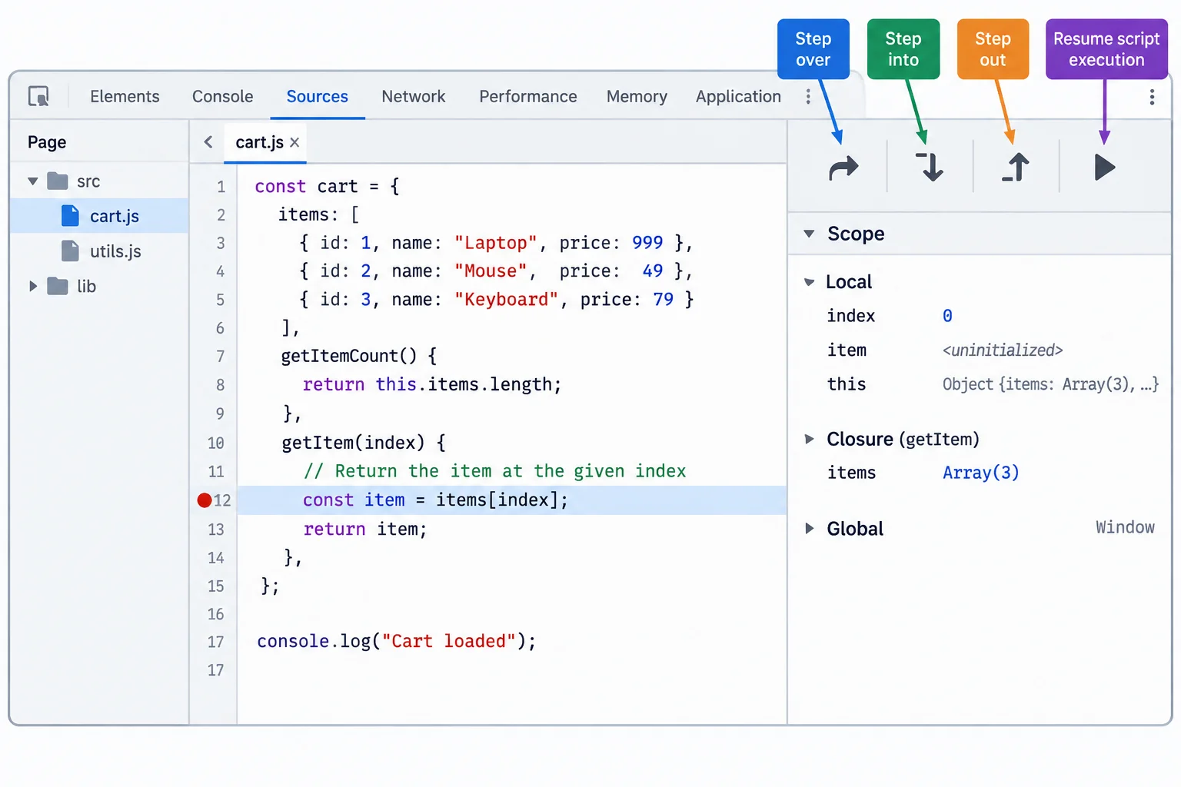This screenshot has width=1181, height=787.
Task: Close the cart.js editor tab
Action: click(294, 142)
